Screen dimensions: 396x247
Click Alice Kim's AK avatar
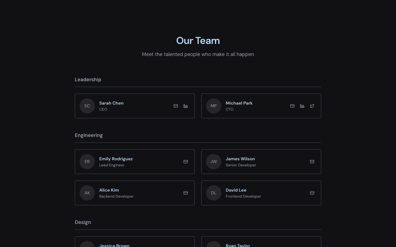point(87,193)
